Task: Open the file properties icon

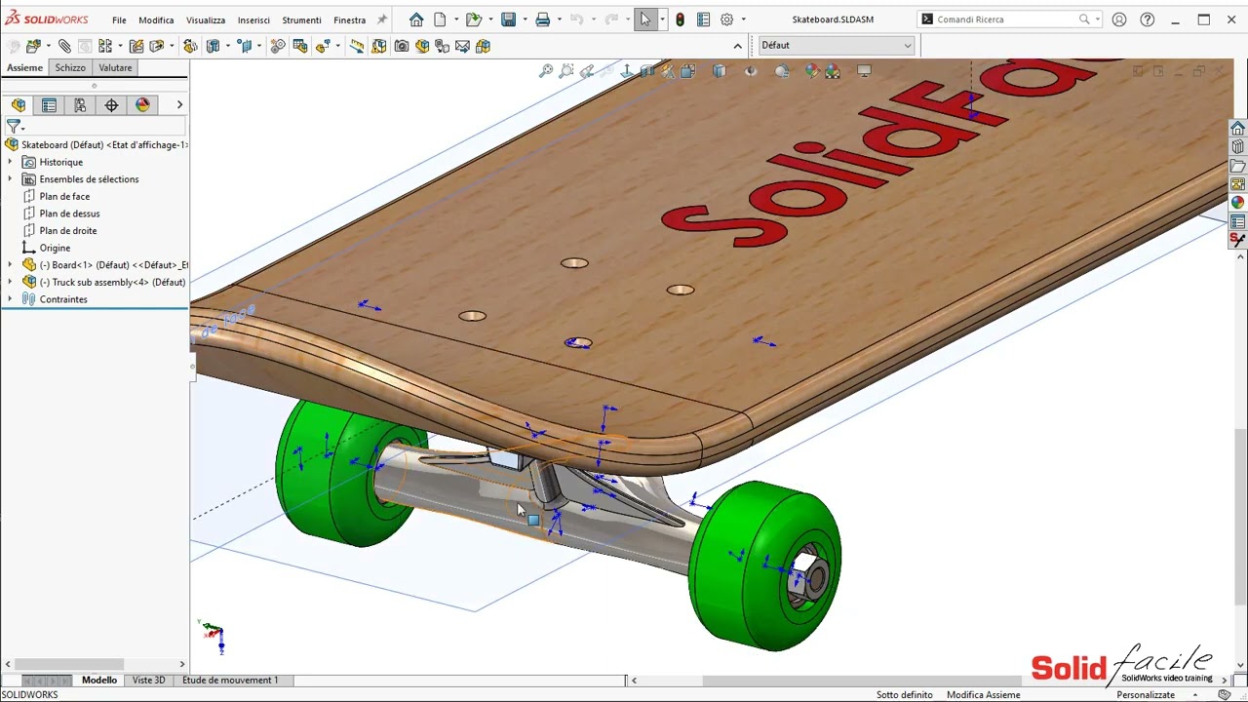Action: point(703,19)
